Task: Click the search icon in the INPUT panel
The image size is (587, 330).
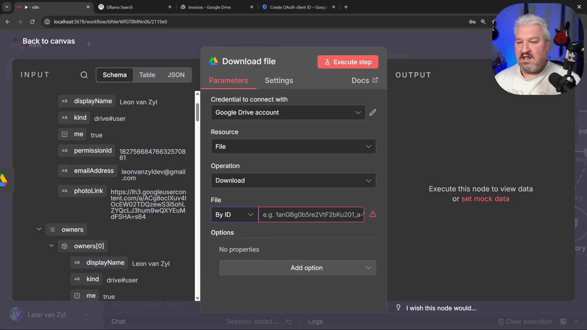Action: 84,75
